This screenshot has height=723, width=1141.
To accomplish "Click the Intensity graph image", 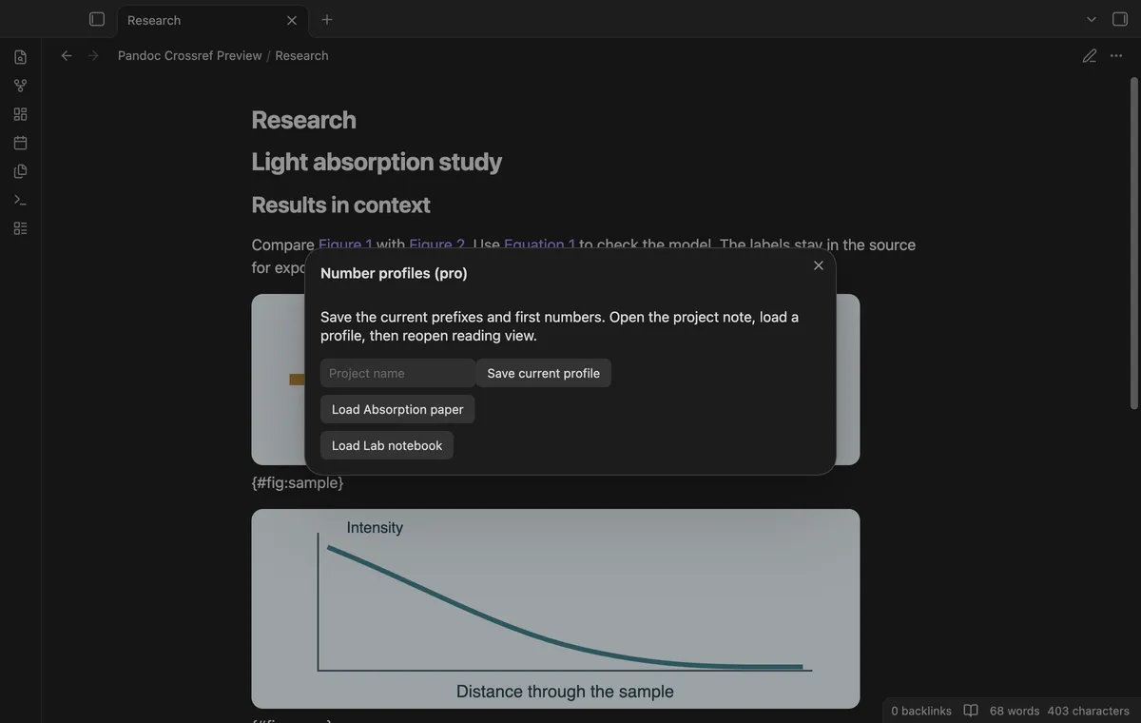I will [555, 609].
